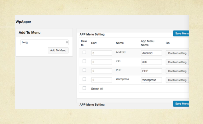
Task: Open Content setting for Wordpress
Action: point(177,80)
